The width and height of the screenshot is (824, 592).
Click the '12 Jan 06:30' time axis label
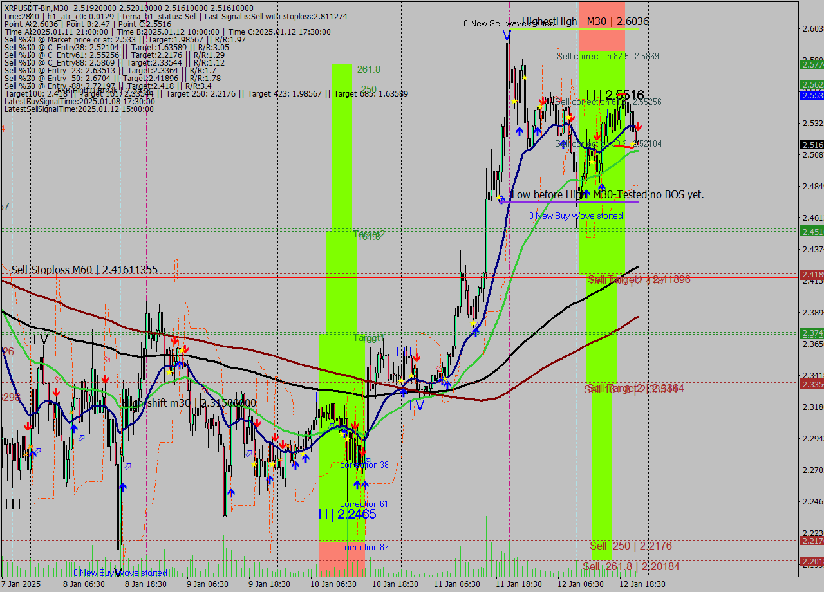(580, 584)
